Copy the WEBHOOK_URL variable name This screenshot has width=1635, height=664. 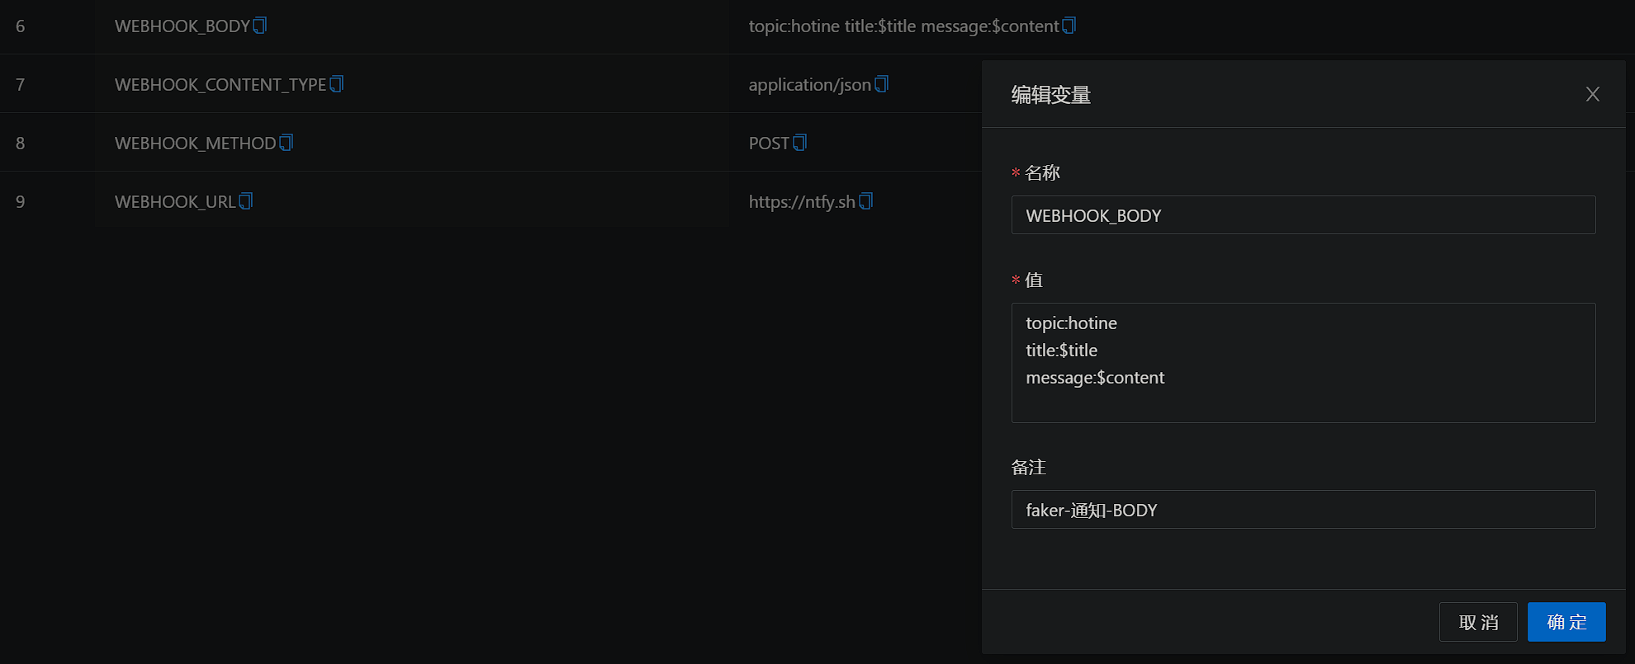click(245, 200)
